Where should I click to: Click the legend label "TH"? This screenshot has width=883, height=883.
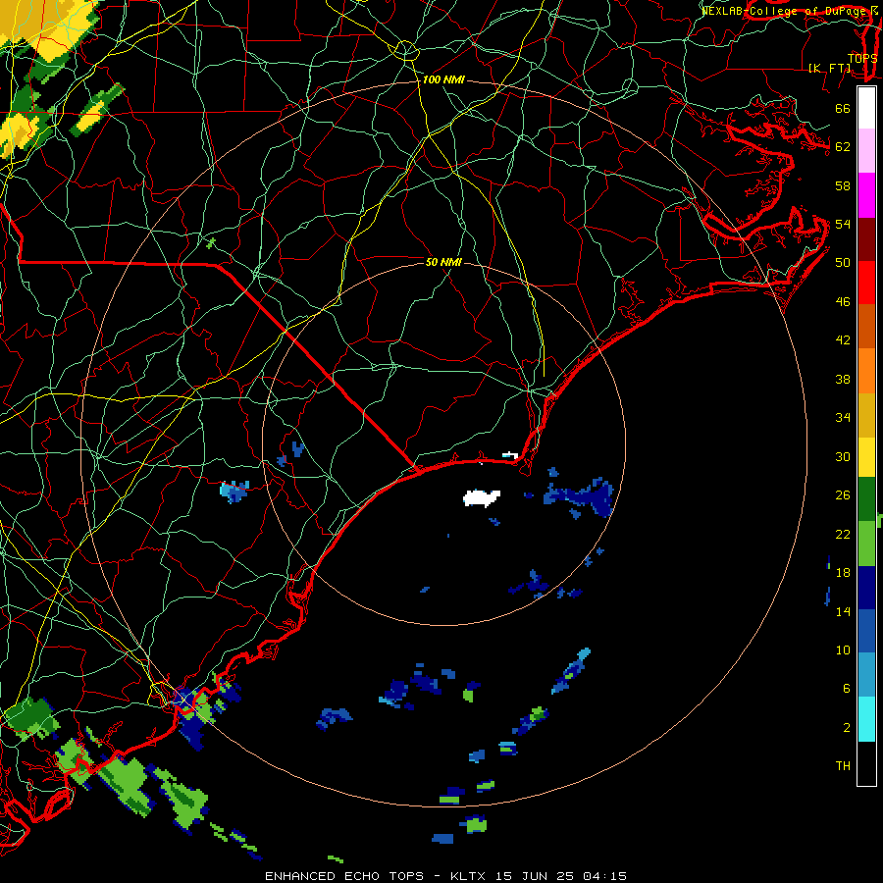pyautogui.click(x=843, y=766)
